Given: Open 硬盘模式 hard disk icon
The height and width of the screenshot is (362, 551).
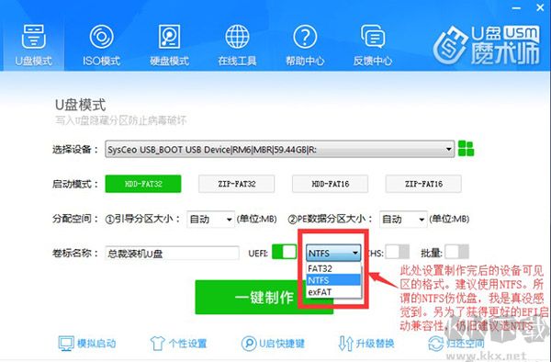Looking at the screenshot, I should pyautogui.click(x=169, y=37).
